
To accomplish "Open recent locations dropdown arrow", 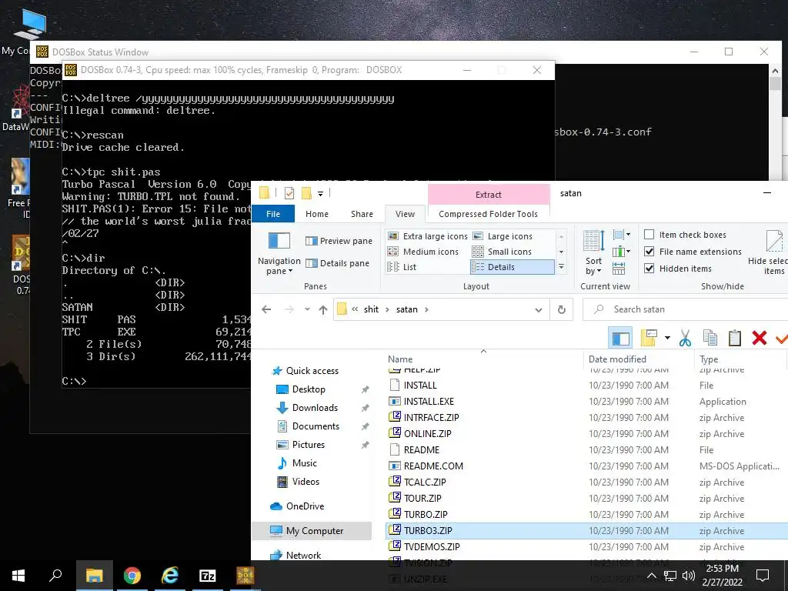I will point(307,309).
